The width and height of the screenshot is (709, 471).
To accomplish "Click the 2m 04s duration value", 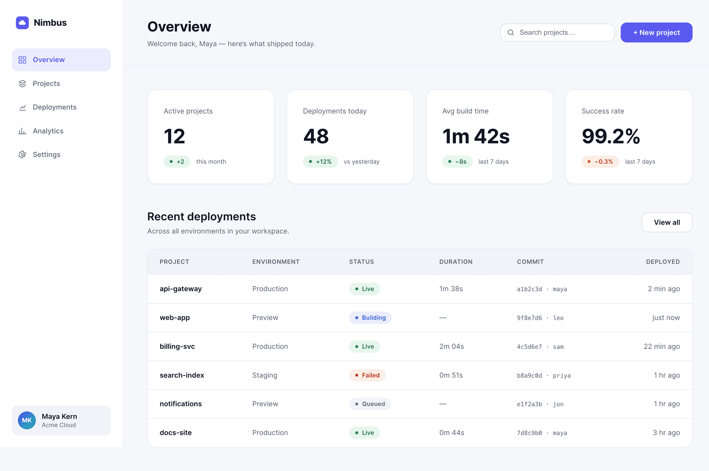I will [x=452, y=347].
